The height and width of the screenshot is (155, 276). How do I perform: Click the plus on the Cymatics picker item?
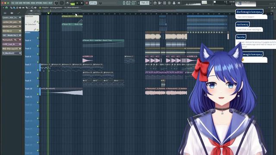point(20,18)
